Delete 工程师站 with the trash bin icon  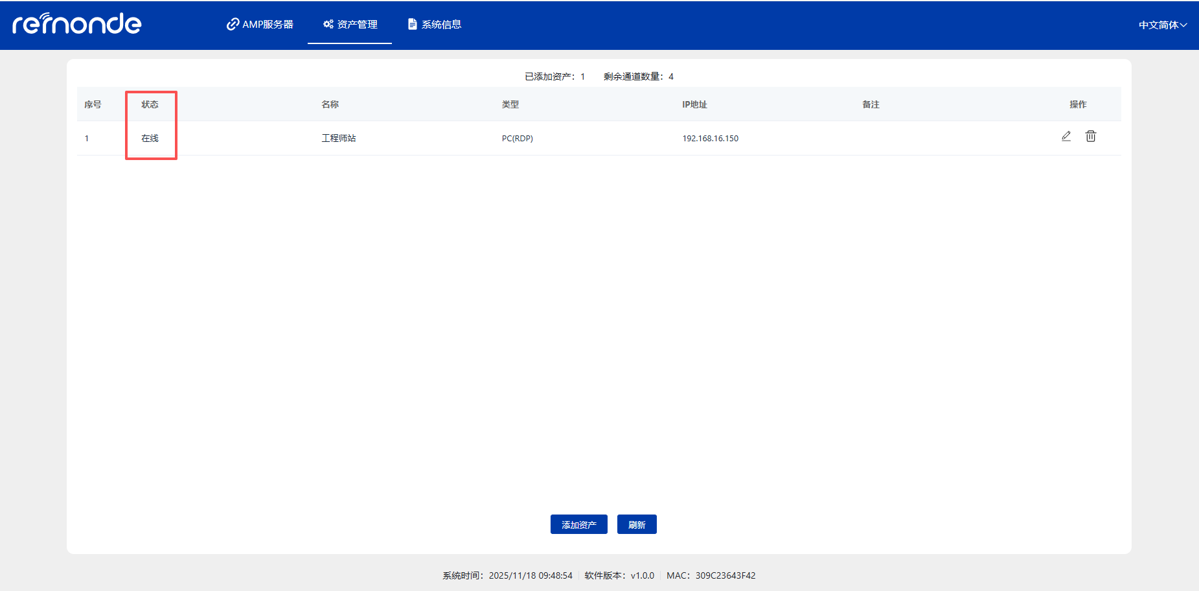pos(1091,136)
